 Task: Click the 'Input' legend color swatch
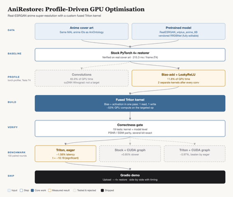pyautogui.click(x=9, y=190)
